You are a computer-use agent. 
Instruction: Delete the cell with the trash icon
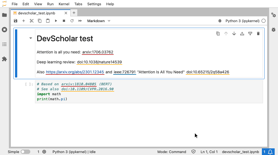(258, 33)
